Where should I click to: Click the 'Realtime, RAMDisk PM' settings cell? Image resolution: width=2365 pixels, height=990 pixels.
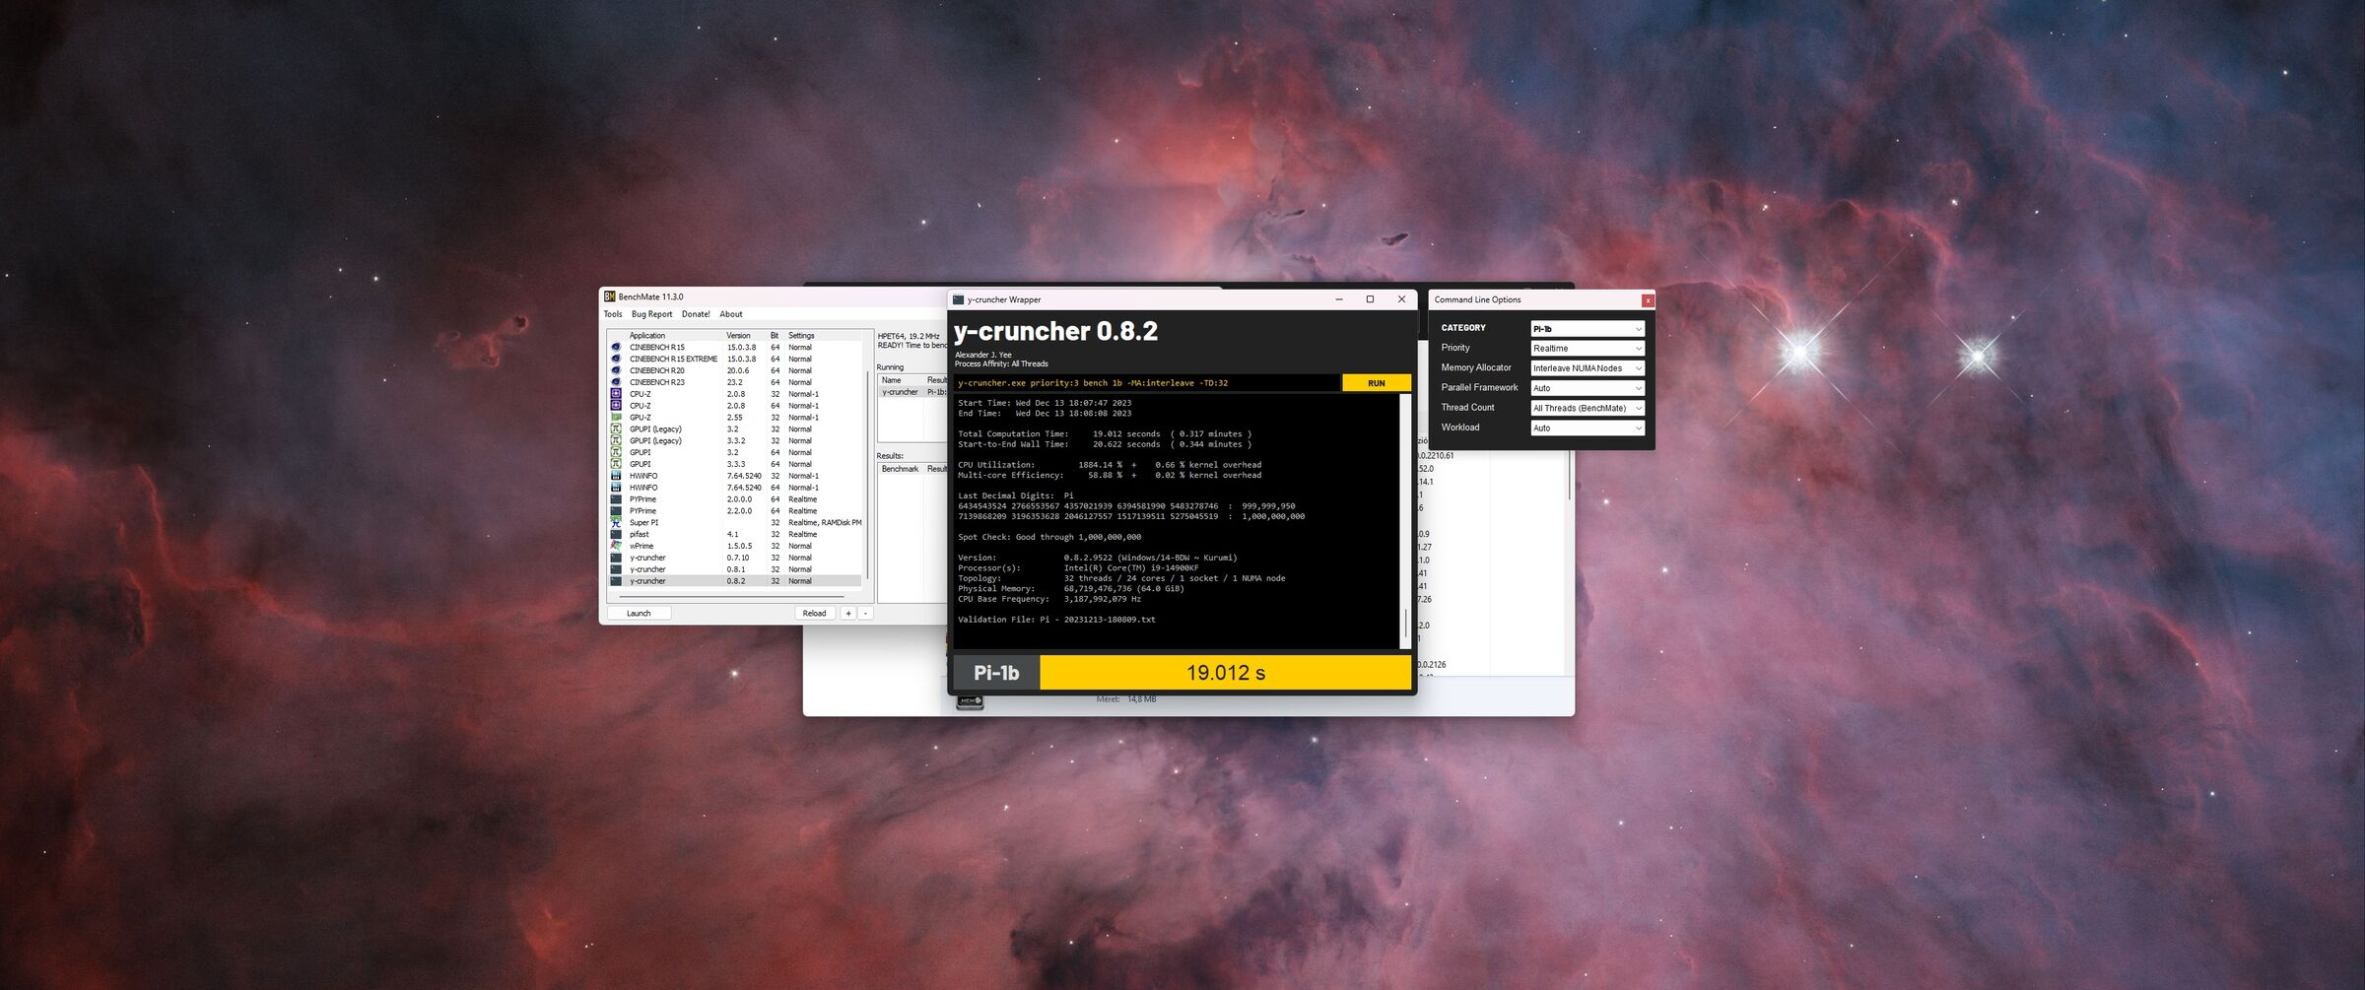click(x=825, y=523)
